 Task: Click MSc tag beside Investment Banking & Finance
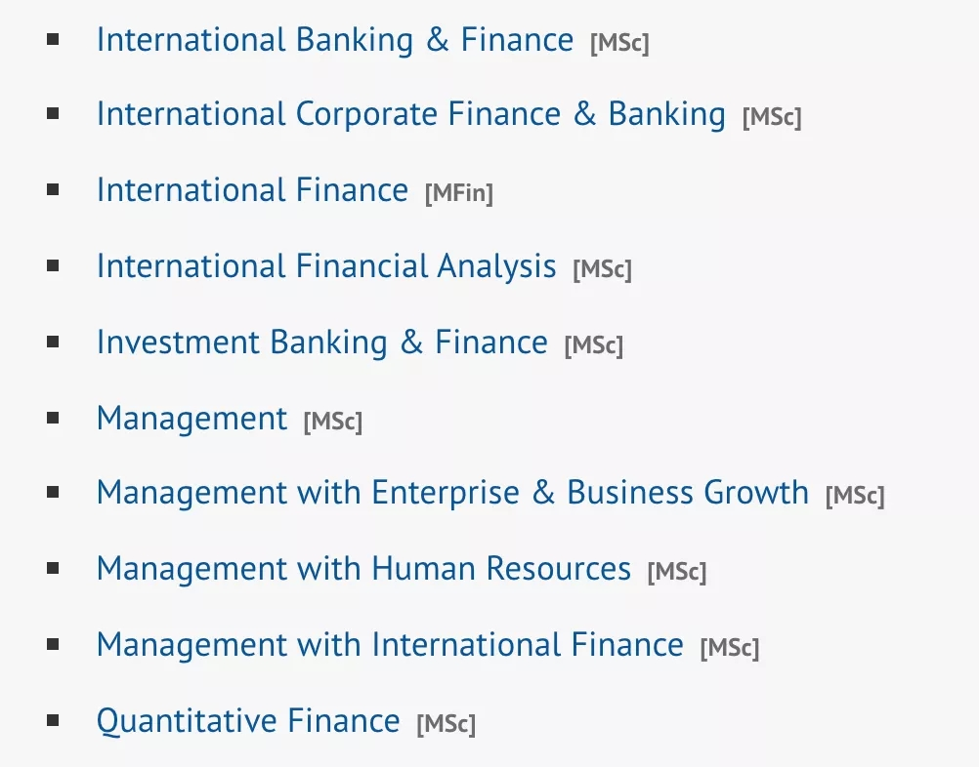pos(593,345)
